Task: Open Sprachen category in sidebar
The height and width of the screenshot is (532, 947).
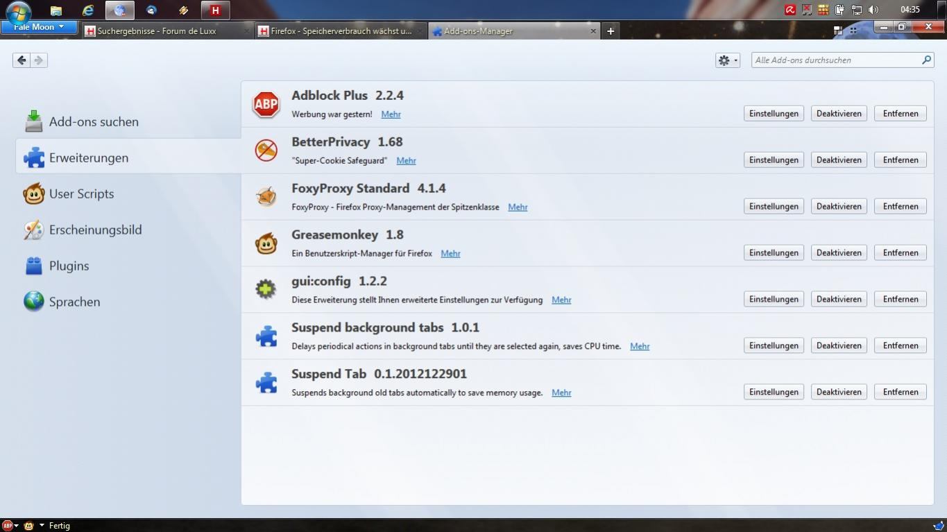Action: tap(128, 302)
